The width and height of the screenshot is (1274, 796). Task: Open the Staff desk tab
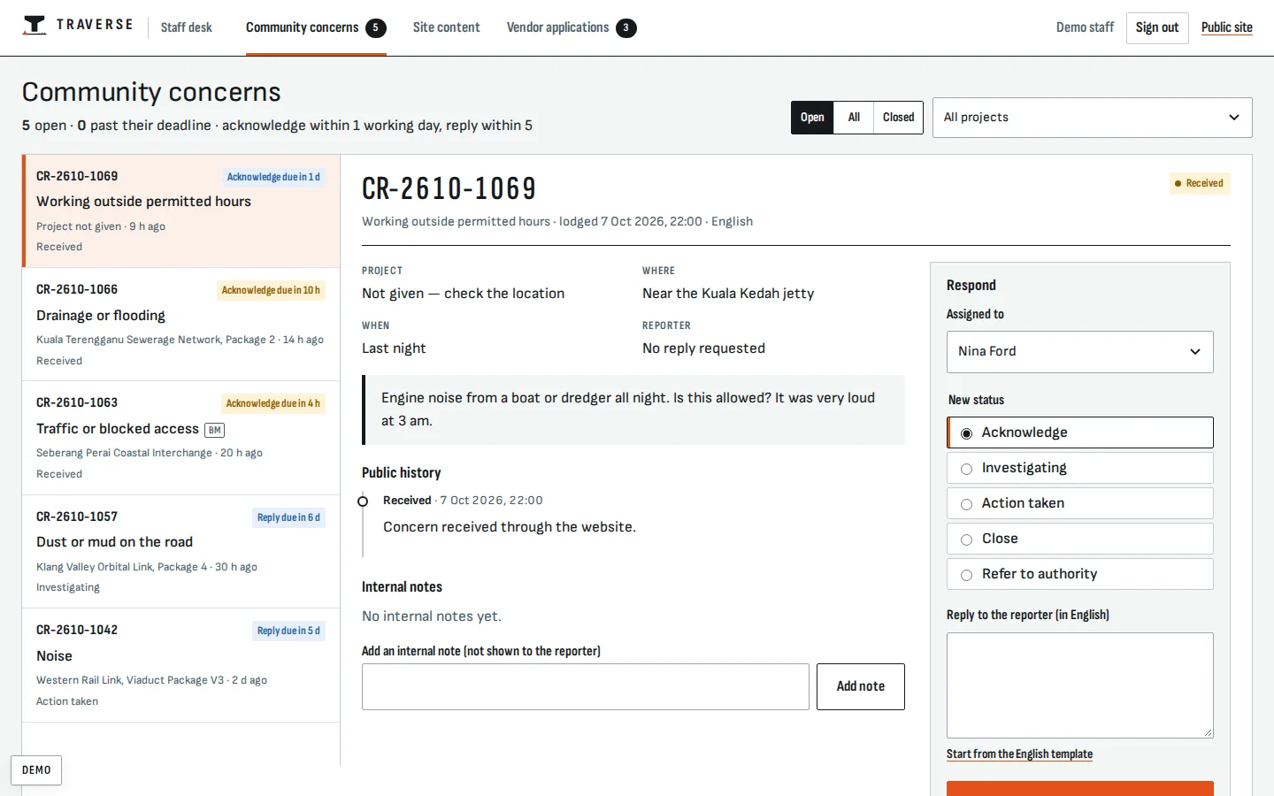coord(187,27)
